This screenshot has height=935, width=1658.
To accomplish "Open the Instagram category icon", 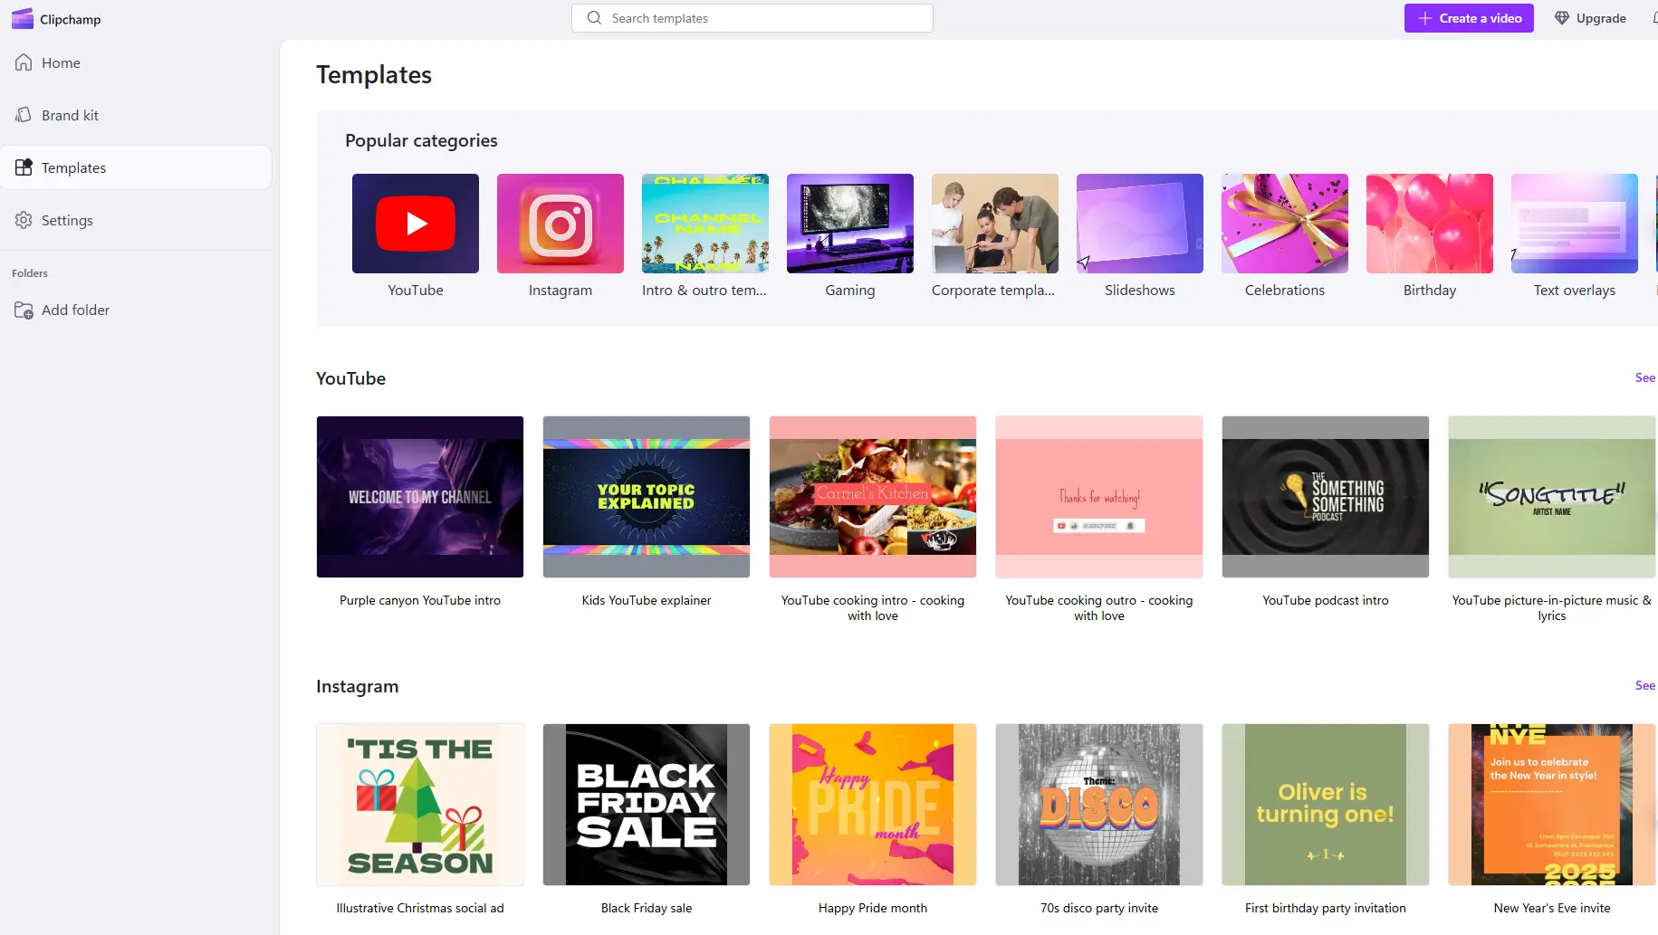I will (x=560, y=224).
